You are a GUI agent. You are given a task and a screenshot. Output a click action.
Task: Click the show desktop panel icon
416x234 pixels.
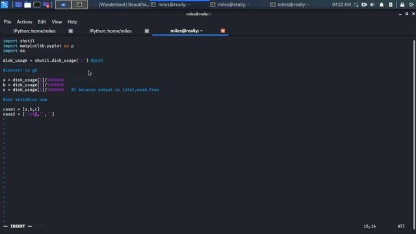(x=18, y=5)
